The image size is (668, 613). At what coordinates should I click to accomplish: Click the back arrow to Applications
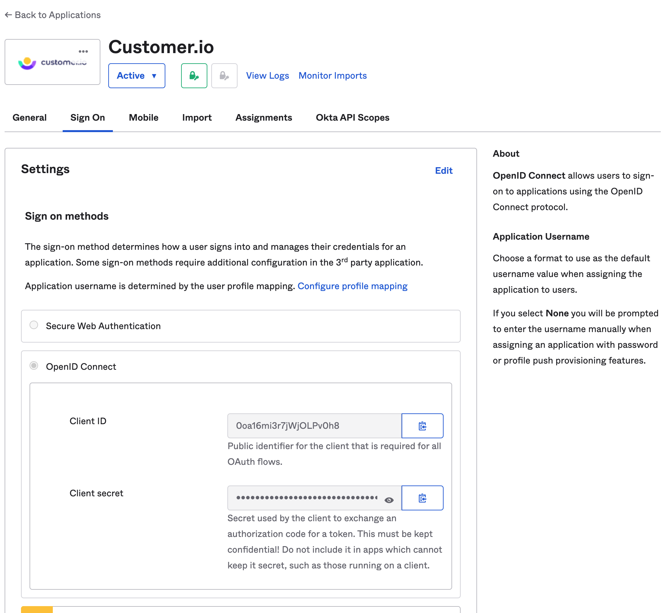pos(8,15)
